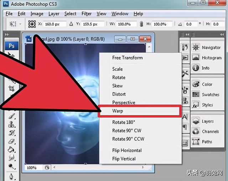Select the Smudge tool
Image resolution: width=228 pixels, height=181 pixels.
tap(12, 158)
